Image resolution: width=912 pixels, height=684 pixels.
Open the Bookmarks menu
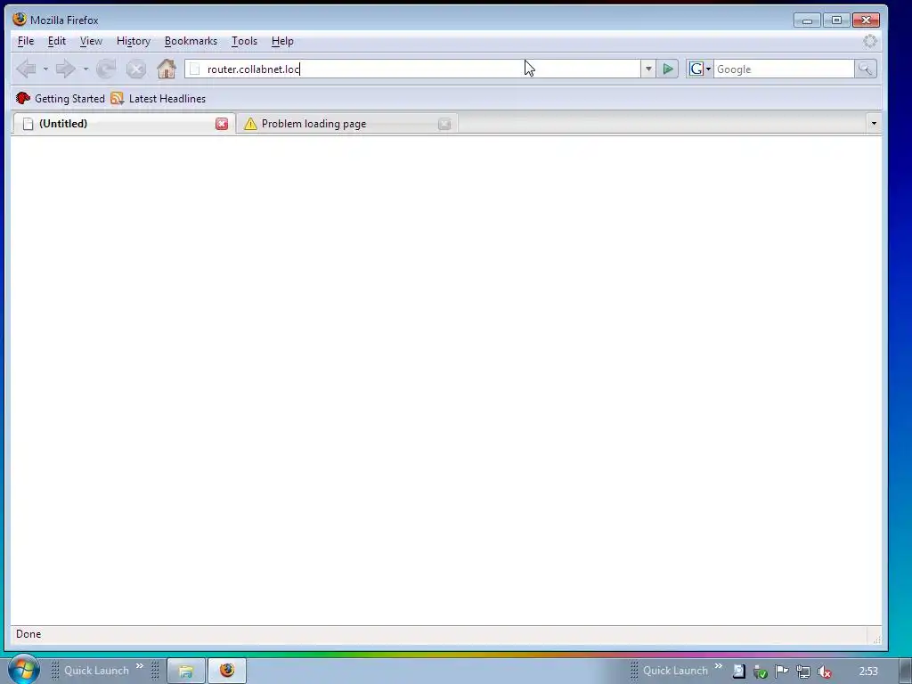point(191,41)
